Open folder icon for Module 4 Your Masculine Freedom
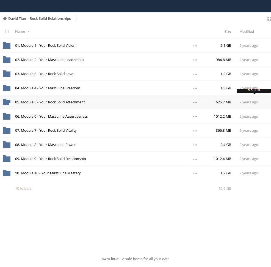The width and height of the screenshot is (271, 267). [x=7, y=88]
